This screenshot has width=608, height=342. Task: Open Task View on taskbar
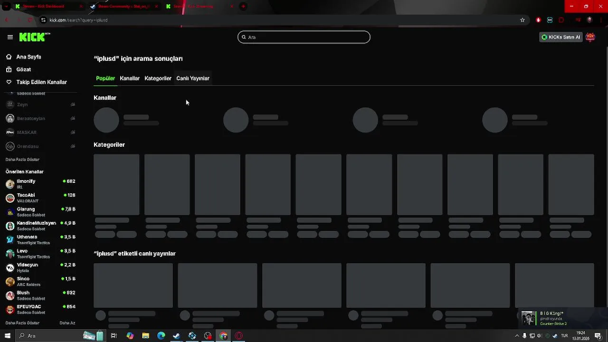114,336
